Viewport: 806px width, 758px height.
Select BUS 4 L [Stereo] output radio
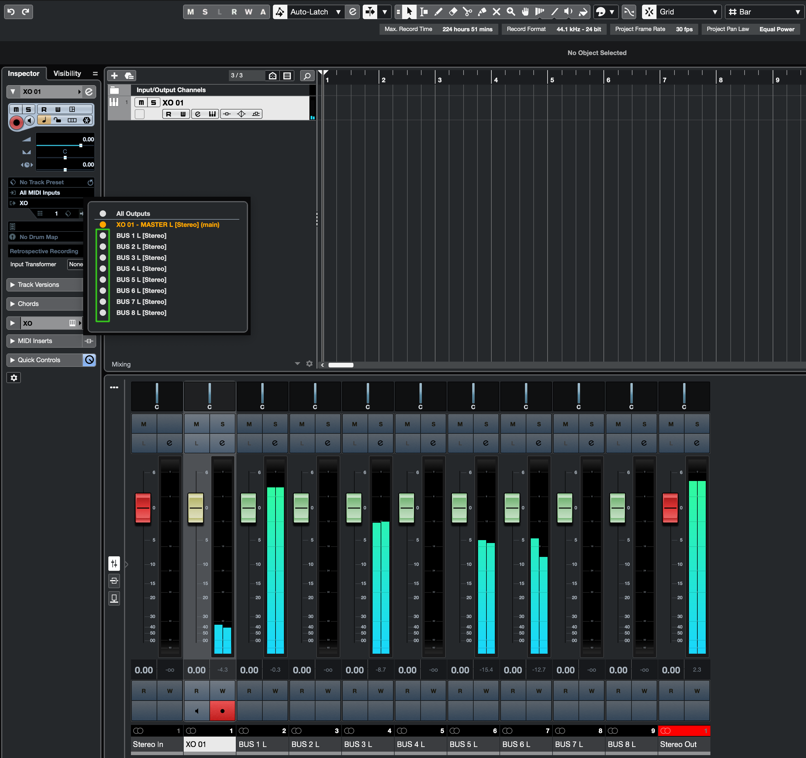coord(103,269)
